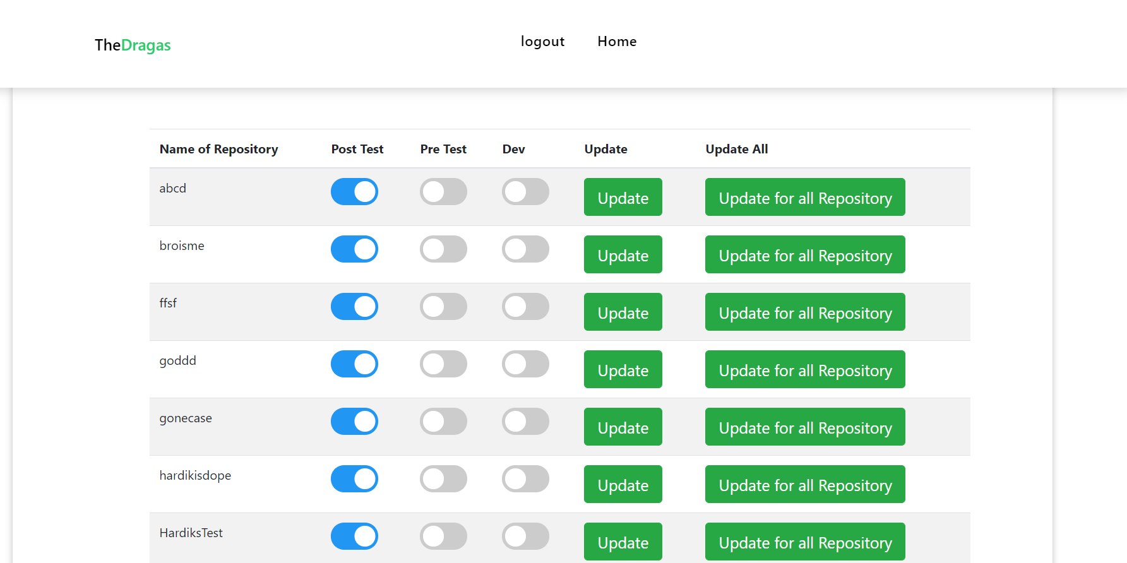This screenshot has height=563, width=1127.
Task: Click Update button in goddd row
Action: (x=623, y=369)
